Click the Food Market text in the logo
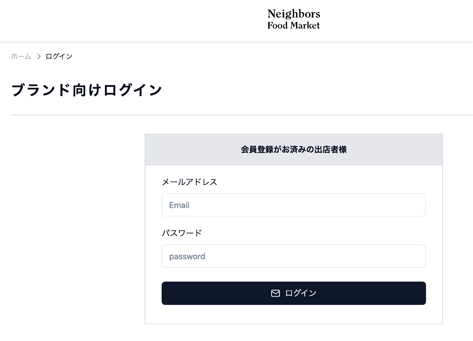Viewport: 473px width, 341px height. [x=294, y=25]
